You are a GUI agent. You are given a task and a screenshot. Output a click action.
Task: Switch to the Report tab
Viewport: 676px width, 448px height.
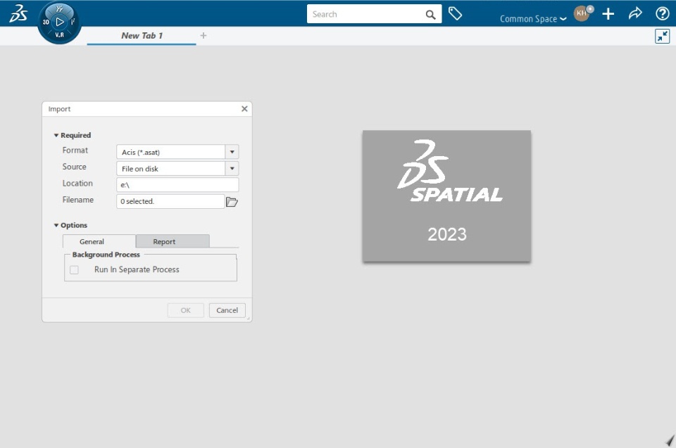pos(173,241)
